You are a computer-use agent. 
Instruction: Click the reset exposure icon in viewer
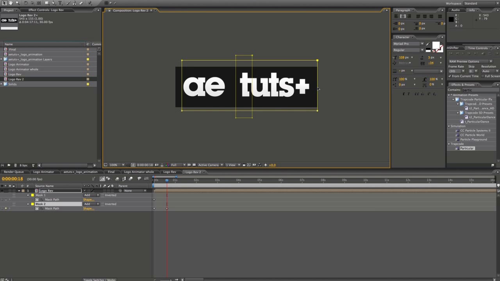click(x=265, y=165)
